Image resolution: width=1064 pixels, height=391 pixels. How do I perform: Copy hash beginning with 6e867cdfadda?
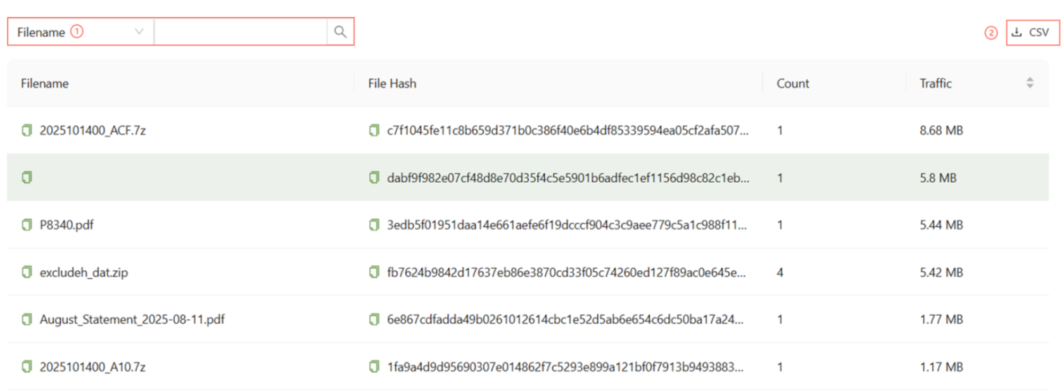coord(374,320)
